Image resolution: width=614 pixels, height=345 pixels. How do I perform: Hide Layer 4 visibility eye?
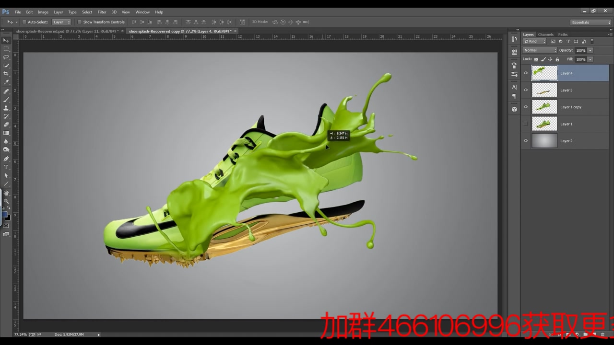pyautogui.click(x=526, y=73)
